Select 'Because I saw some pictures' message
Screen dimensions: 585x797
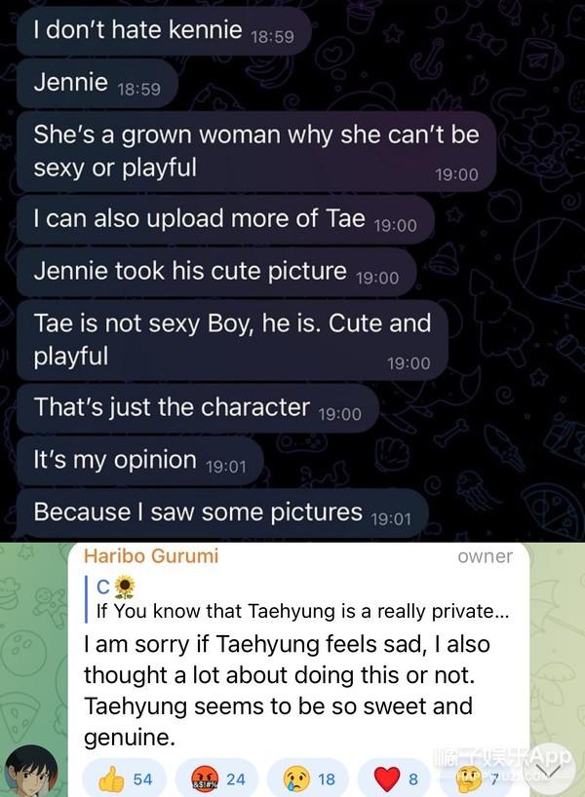click(222, 512)
